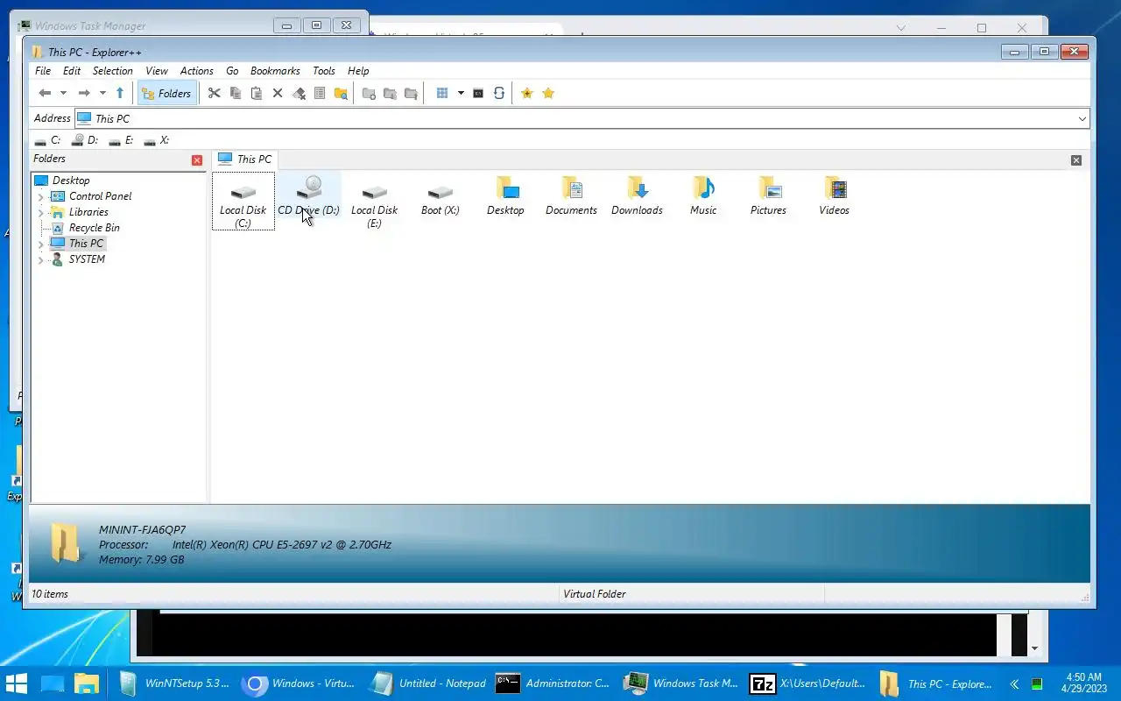
Task: Select the Documents folder icon
Action: (x=571, y=196)
